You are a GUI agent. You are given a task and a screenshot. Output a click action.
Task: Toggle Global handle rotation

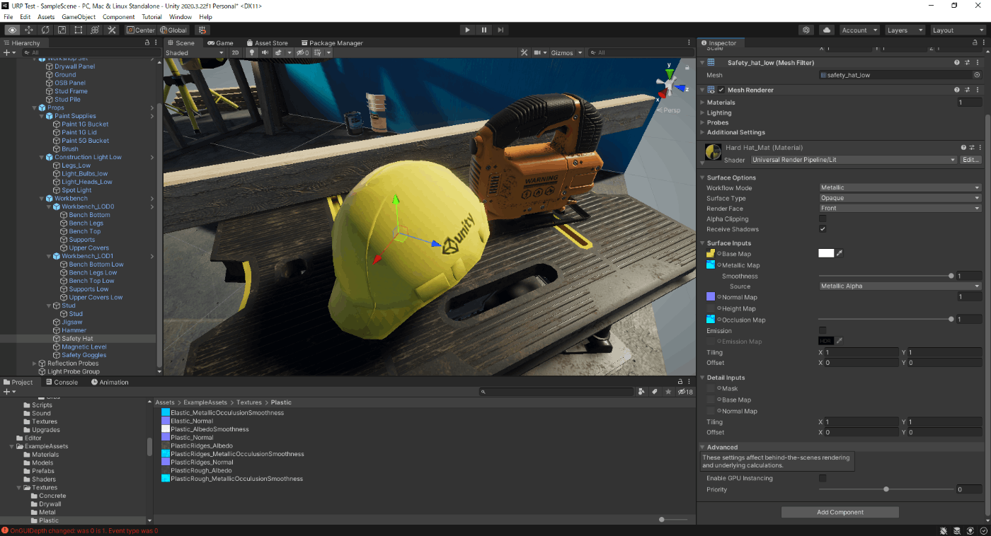click(173, 30)
